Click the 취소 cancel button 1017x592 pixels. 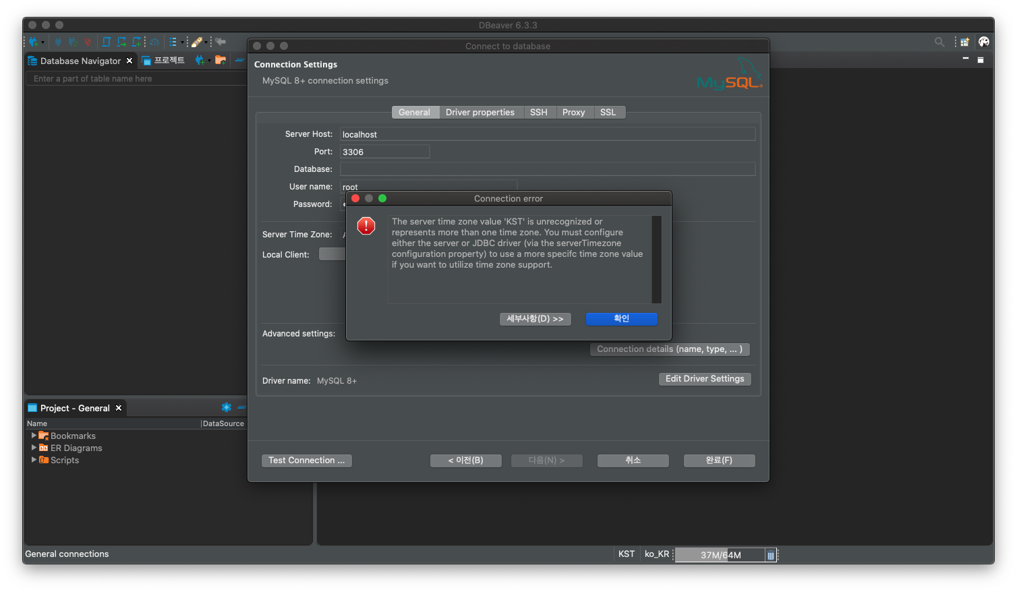[x=633, y=461]
